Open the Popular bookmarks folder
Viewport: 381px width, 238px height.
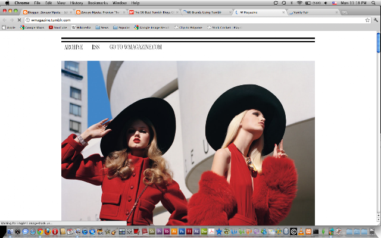pos(121,27)
